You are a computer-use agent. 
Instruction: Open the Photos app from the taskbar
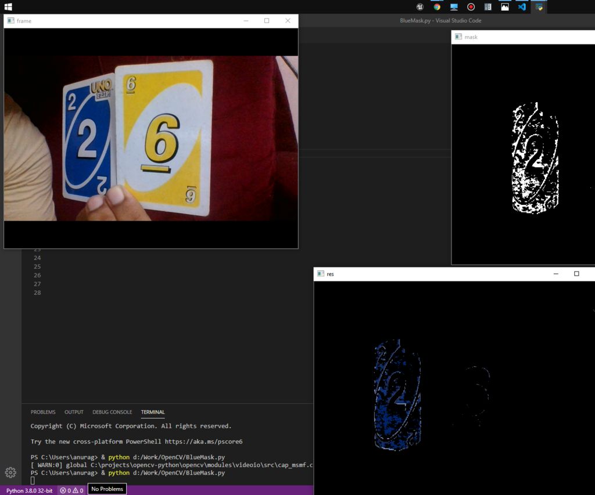[504, 7]
